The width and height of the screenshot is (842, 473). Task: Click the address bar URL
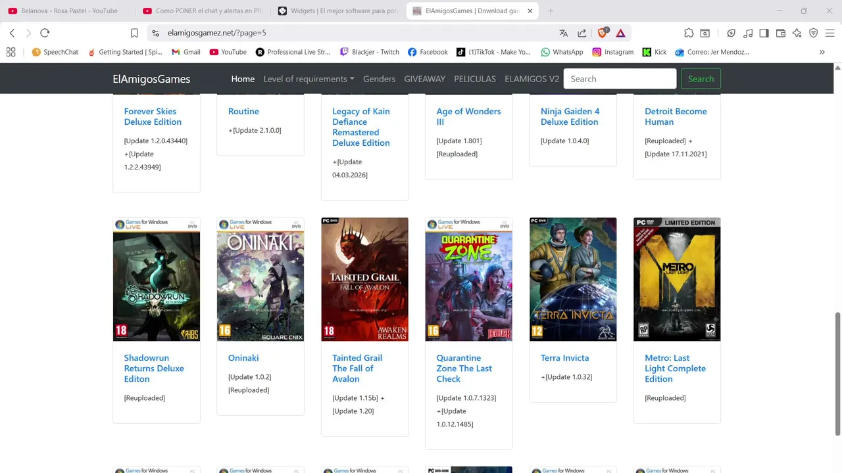[x=216, y=33]
